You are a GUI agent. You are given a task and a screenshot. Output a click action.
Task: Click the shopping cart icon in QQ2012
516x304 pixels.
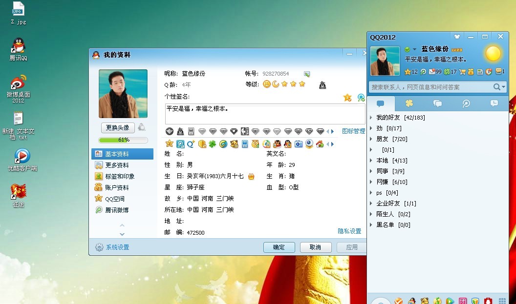coord(463,72)
